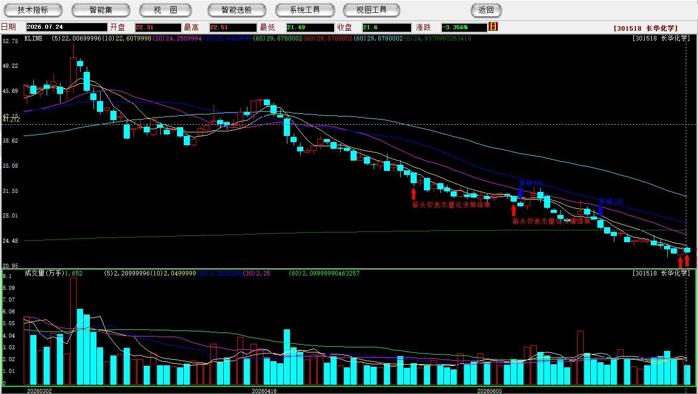Click the yellow 41.212 price level label
698x394 pixels.
pos(11,119)
